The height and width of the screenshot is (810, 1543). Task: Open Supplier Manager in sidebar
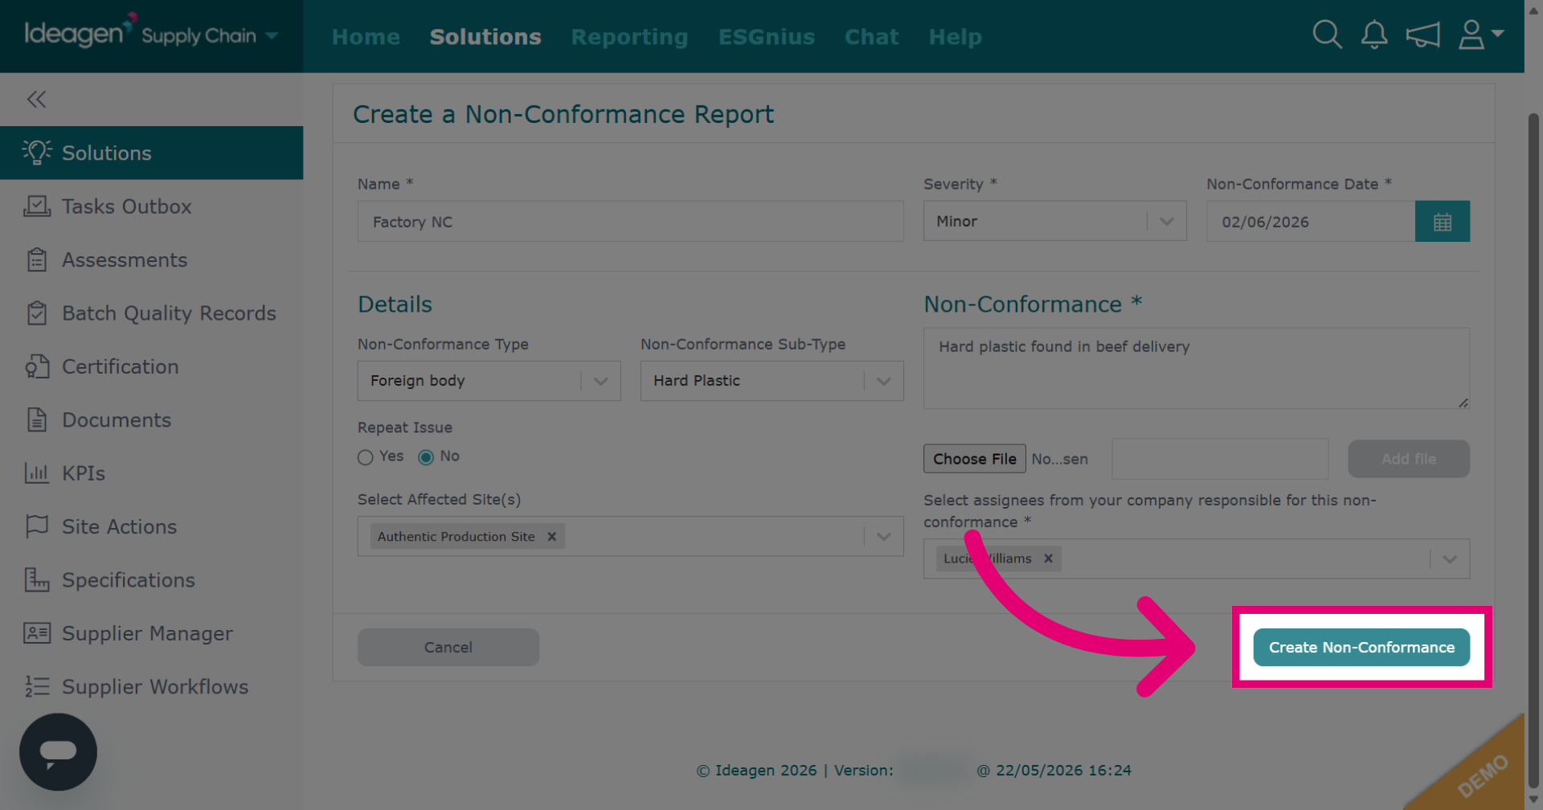(x=151, y=633)
